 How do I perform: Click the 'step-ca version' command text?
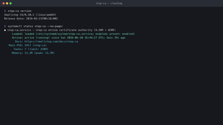tap(20, 11)
